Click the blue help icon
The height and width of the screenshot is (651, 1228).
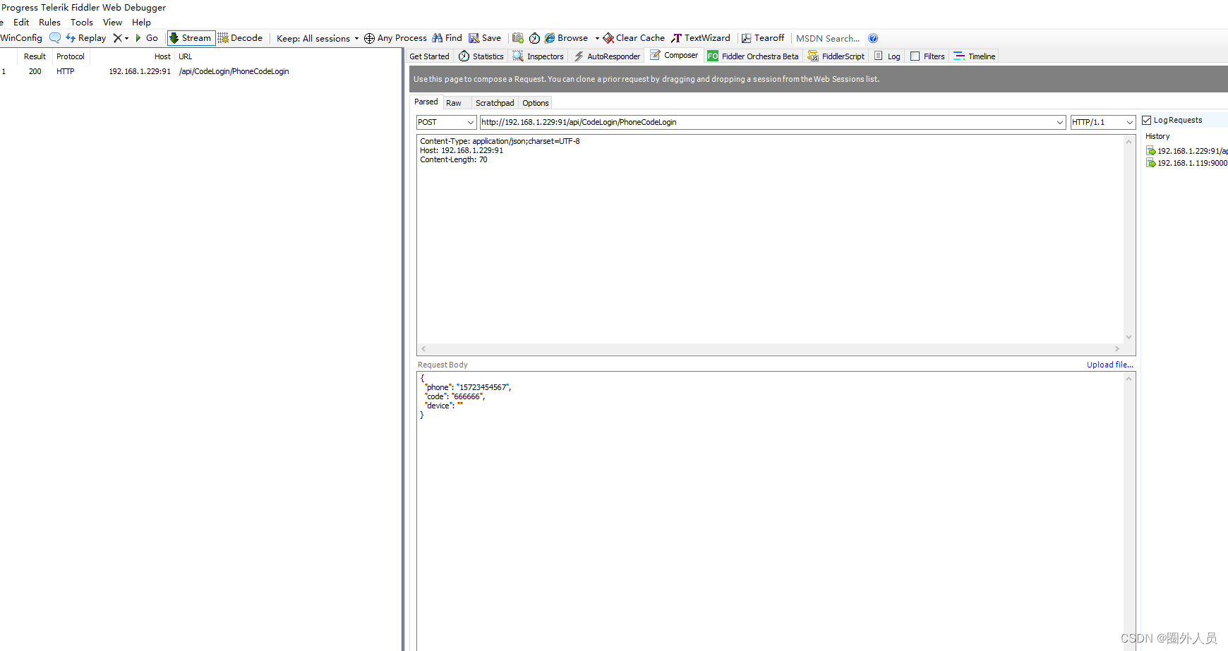(873, 38)
